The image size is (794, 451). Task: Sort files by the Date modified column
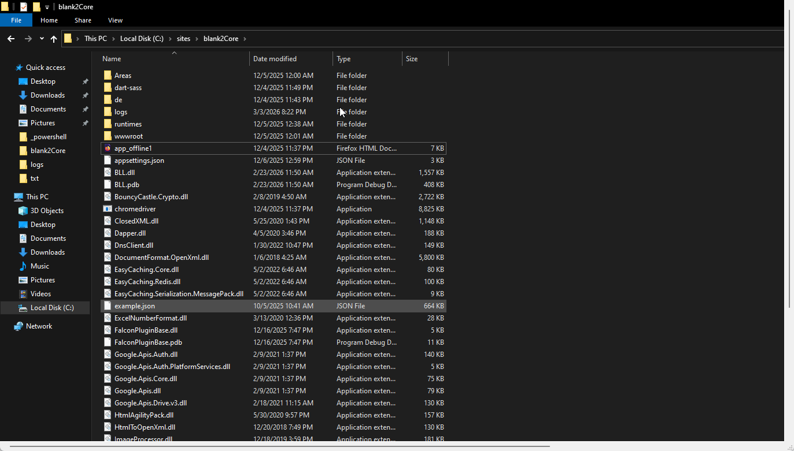275,59
